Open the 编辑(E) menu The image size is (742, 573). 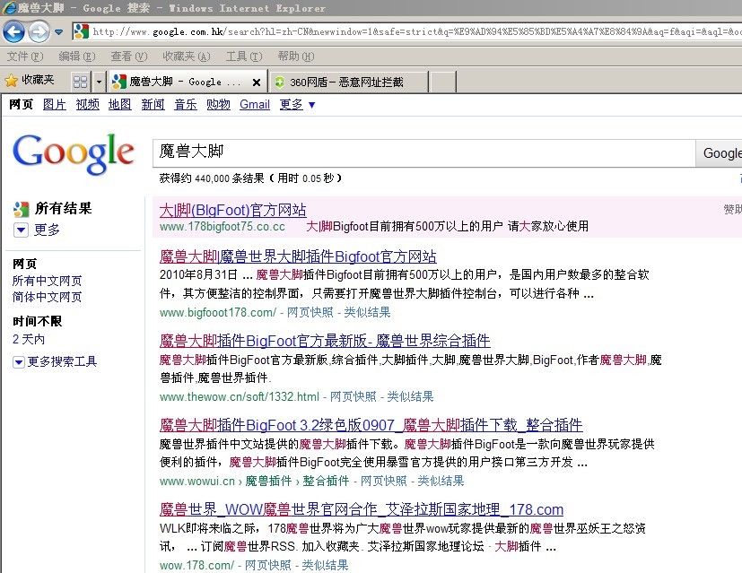click(x=76, y=56)
